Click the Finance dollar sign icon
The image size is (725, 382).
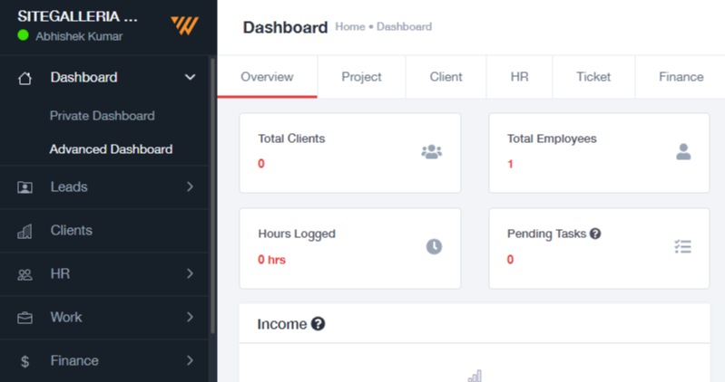point(25,361)
